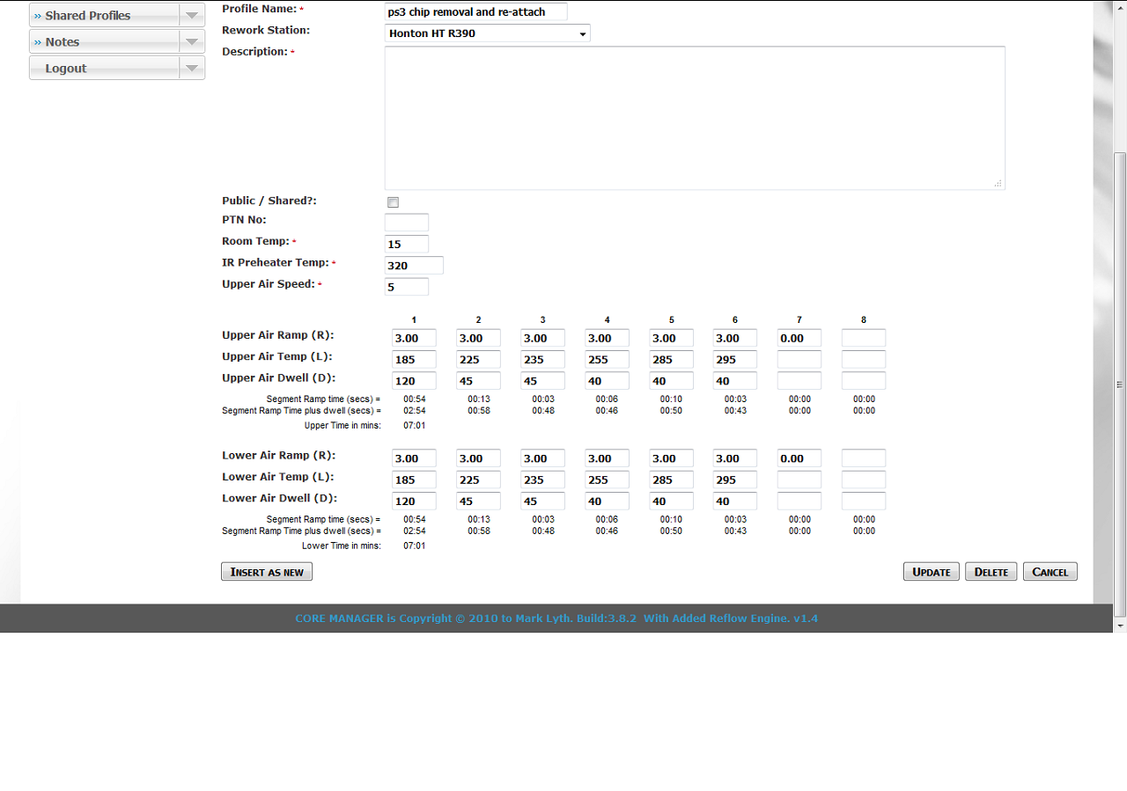Select Upper Air Ramp segment 1 field
1127x791 pixels.
pyautogui.click(x=414, y=338)
